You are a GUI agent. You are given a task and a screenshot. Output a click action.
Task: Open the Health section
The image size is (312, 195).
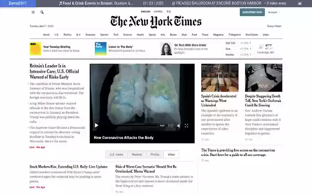pos(140,35)
